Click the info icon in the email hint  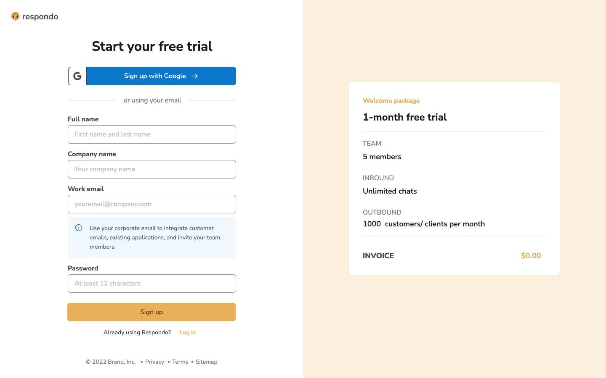[79, 228]
